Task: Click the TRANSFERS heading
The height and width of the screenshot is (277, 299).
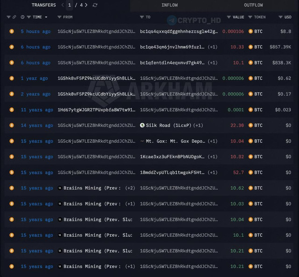Action: click(43, 5)
